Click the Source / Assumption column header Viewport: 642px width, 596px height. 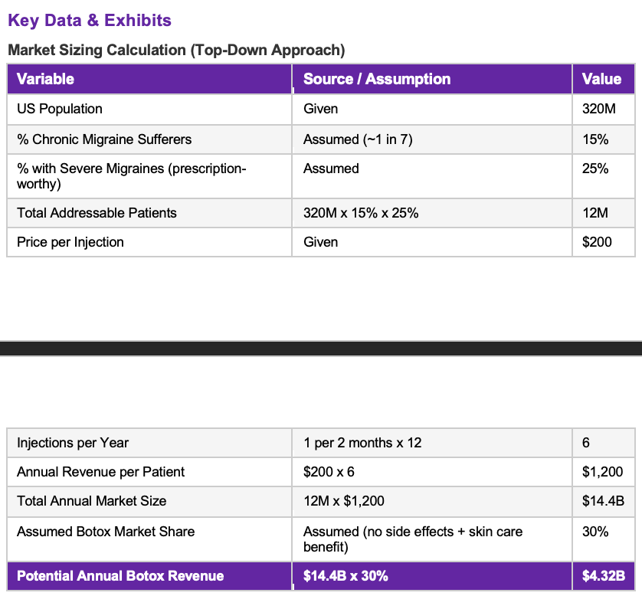432,79
